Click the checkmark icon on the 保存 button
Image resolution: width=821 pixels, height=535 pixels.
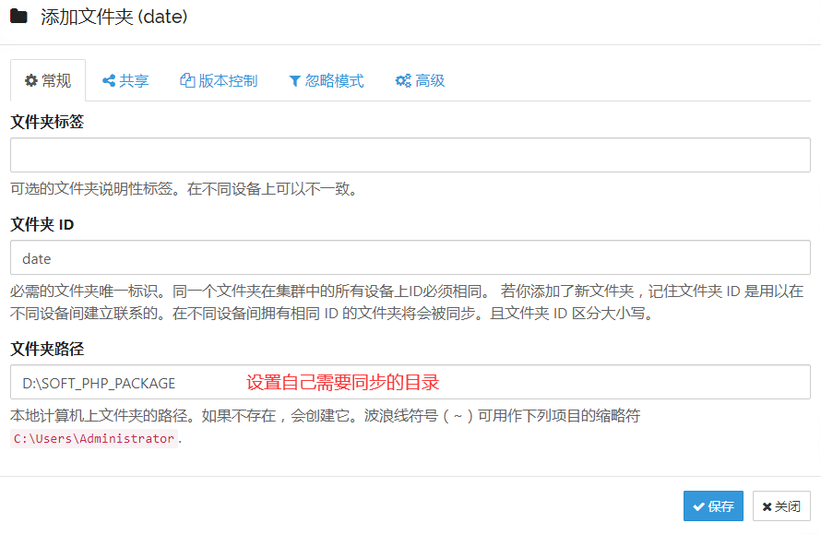(x=699, y=506)
